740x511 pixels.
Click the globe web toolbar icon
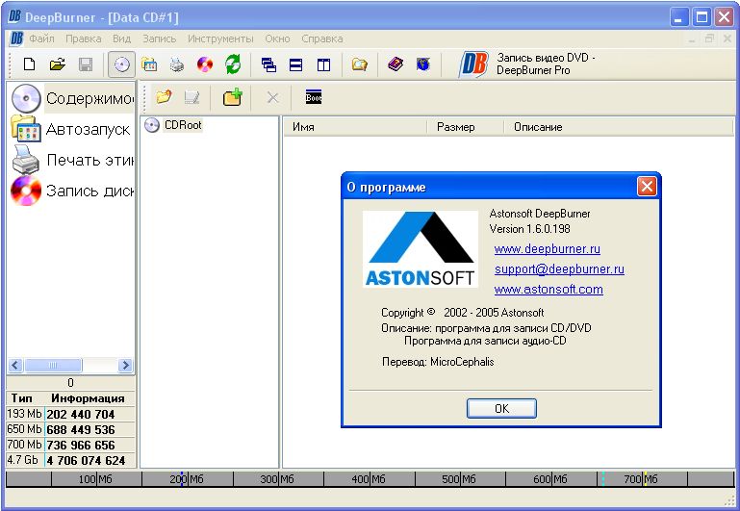[x=423, y=64]
